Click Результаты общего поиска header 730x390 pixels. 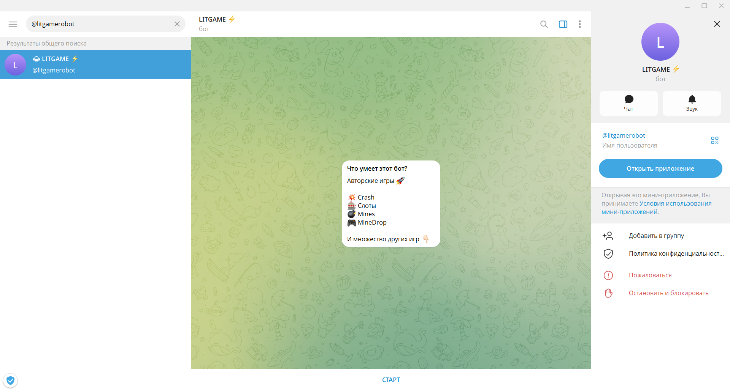coord(46,43)
